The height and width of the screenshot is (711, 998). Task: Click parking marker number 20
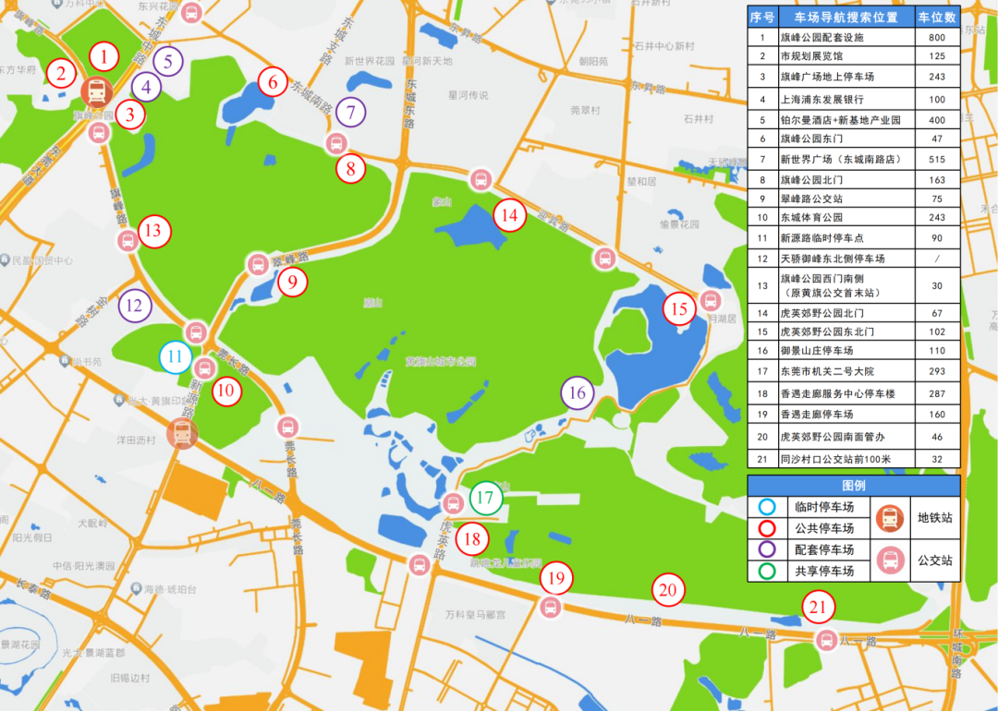(667, 590)
